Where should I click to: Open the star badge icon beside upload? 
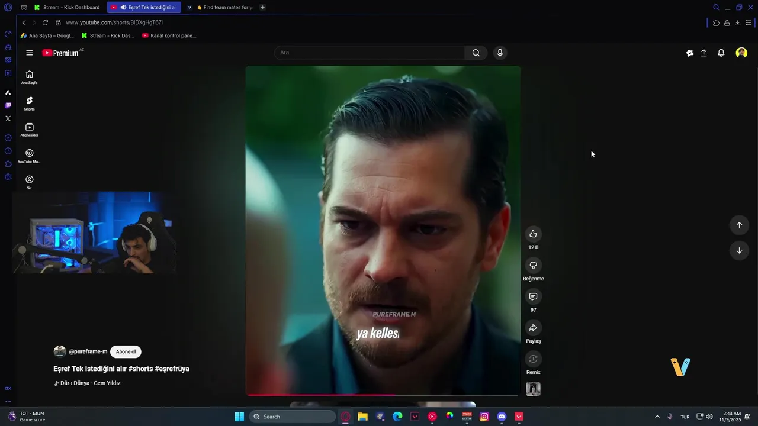tap(690, 53)
